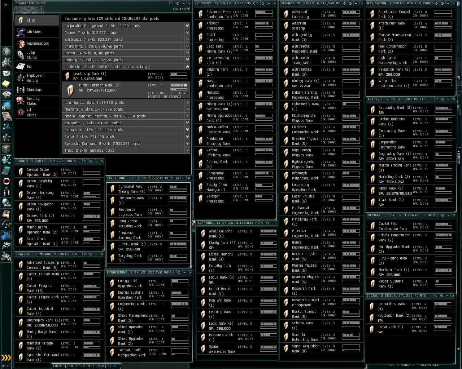Image resolution: width=462 pixels, height=369 pixels.
Task: Click the 01:16 game clock
Action: (x=6, y=366)
